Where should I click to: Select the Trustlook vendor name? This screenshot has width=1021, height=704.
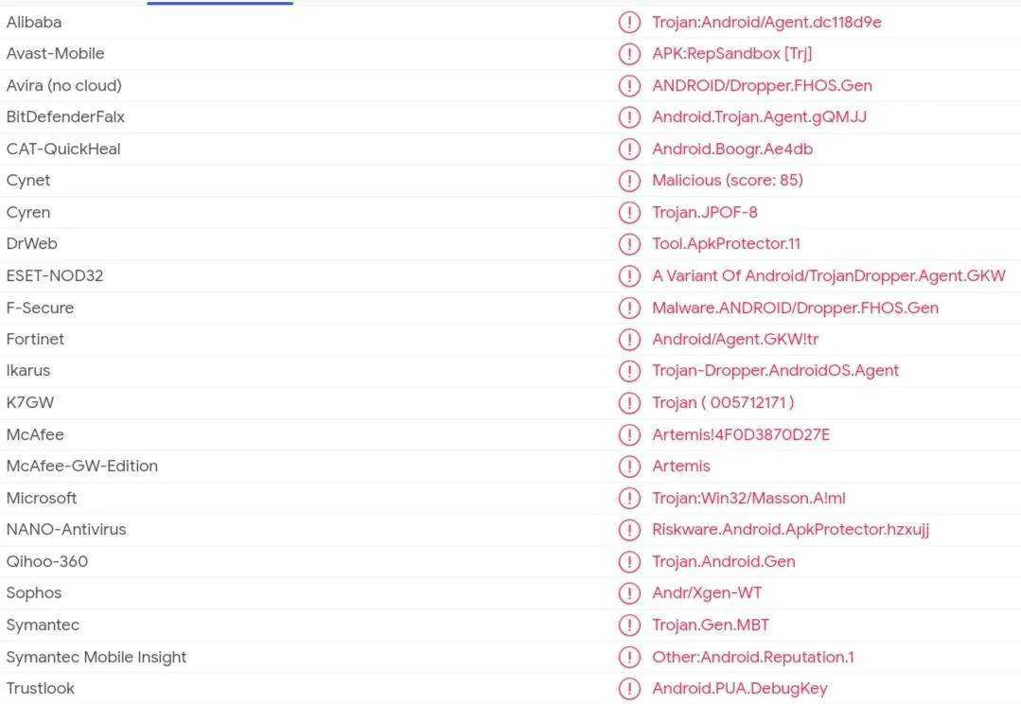point(41,688)
